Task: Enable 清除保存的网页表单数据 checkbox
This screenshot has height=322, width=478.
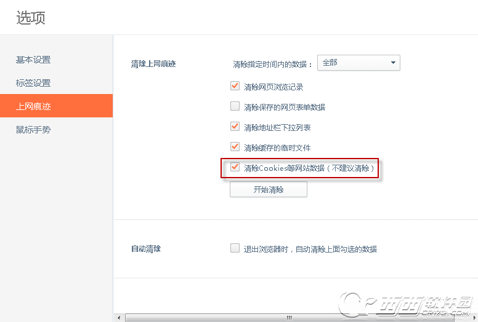Action: click(235, 106)
